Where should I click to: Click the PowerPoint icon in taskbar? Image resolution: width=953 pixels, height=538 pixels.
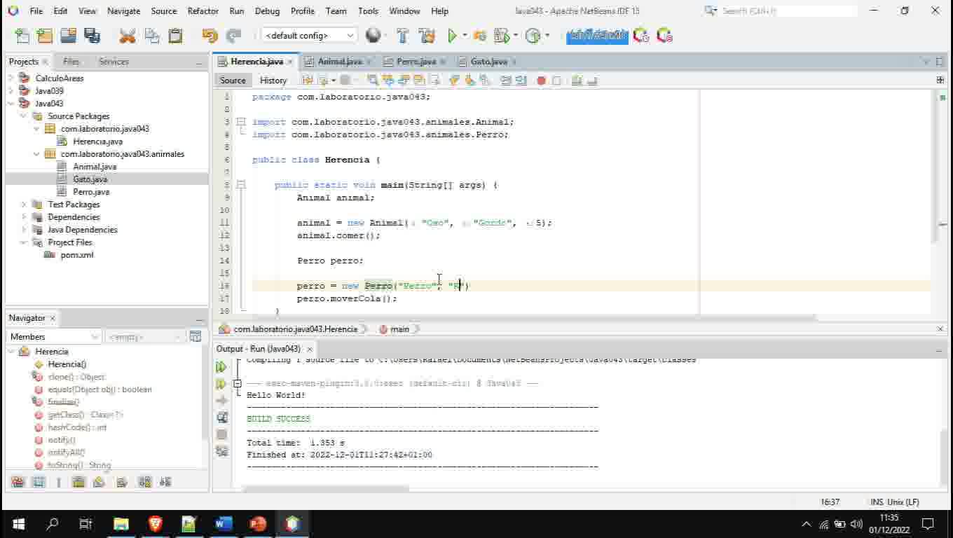coord(258,524)
